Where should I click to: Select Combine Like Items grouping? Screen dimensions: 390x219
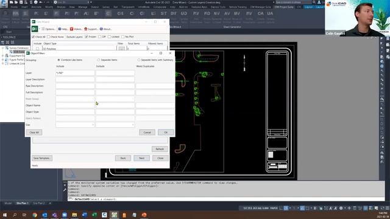58,60
